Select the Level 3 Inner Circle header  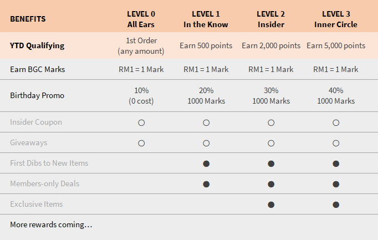pos(336,19)
